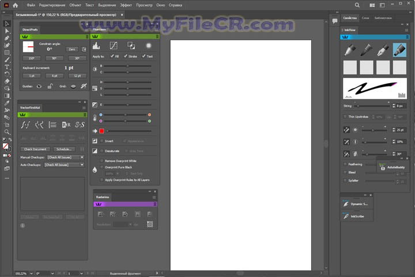415x277 pixels.
Task: Toggle the Guides lock icon in DirectPrefs
Action: tap(50, 86)
